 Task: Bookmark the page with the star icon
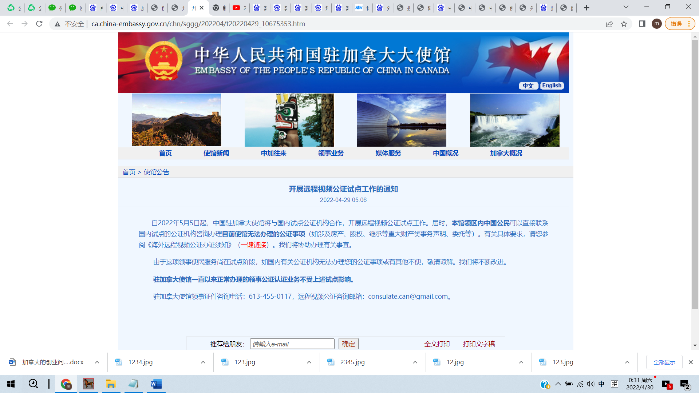tap(624, 24)
